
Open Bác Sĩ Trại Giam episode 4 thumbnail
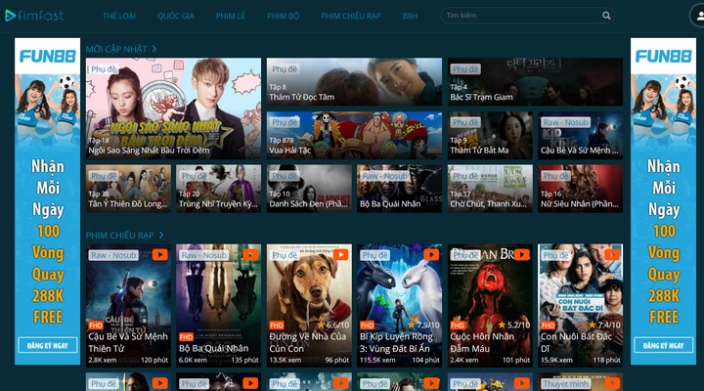(535, 82)
